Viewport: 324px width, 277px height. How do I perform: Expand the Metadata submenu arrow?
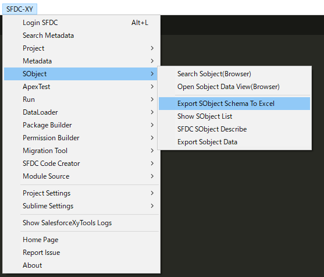[x=152, y=61]
